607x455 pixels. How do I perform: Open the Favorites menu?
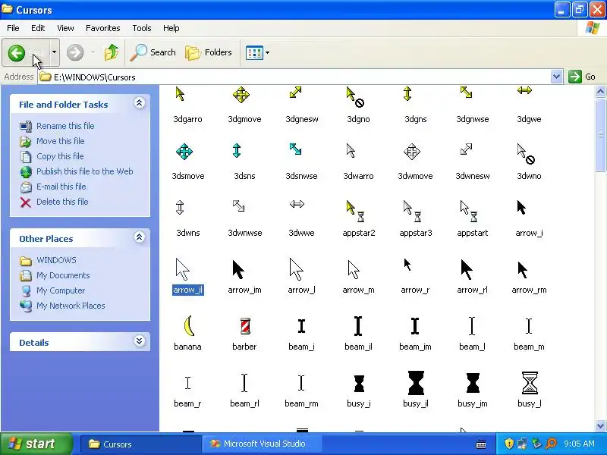point(103,28)
